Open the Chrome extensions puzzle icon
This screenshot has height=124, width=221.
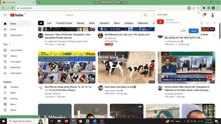click(x=204, y=8)
